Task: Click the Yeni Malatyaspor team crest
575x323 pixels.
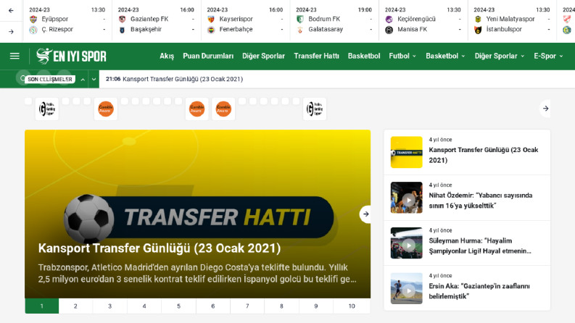Action: tap(478, 19)
